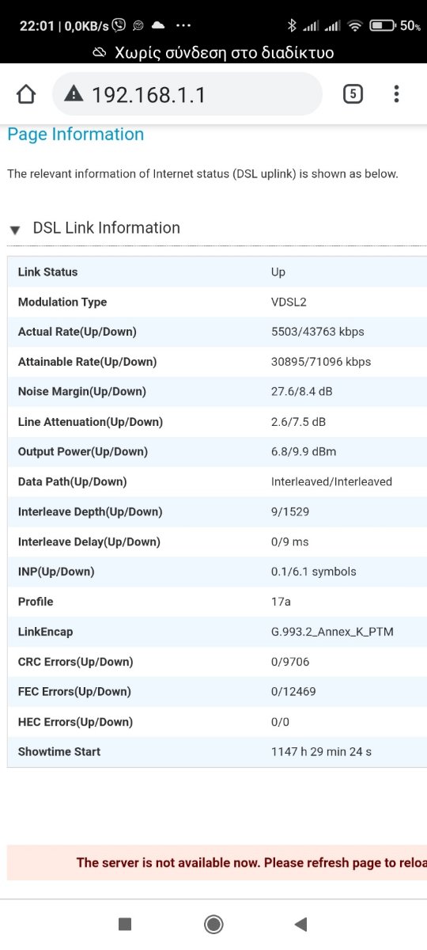Click the Page Information heading

pos(76,135)
